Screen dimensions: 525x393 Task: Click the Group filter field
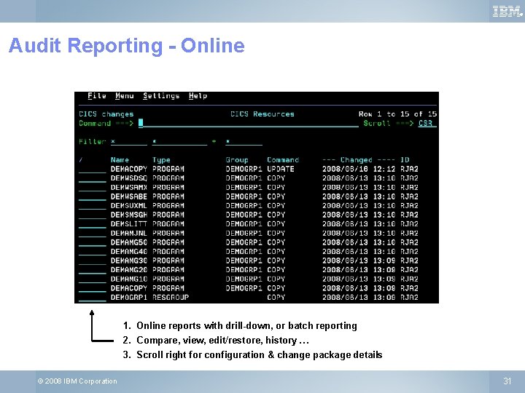(x=244, y=142)
